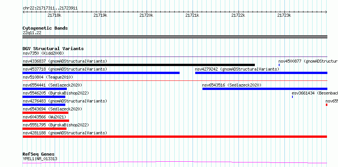Image resolution: width=338 pixels, height=167 pixels.
Task: Click the 21719k ruler tick label
Action: point(101,15)
